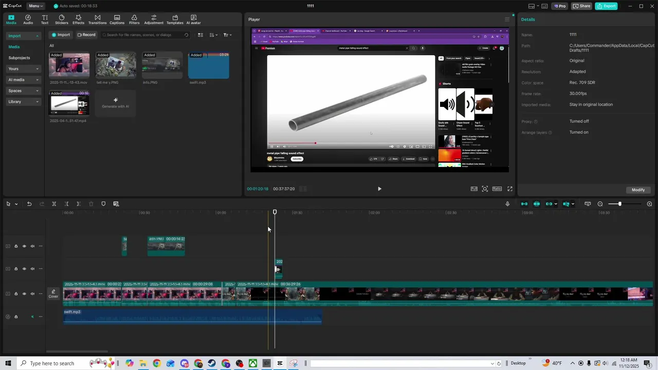
Task: Open the selection tool dropdown arrow
Action: [x=16, y=204]
